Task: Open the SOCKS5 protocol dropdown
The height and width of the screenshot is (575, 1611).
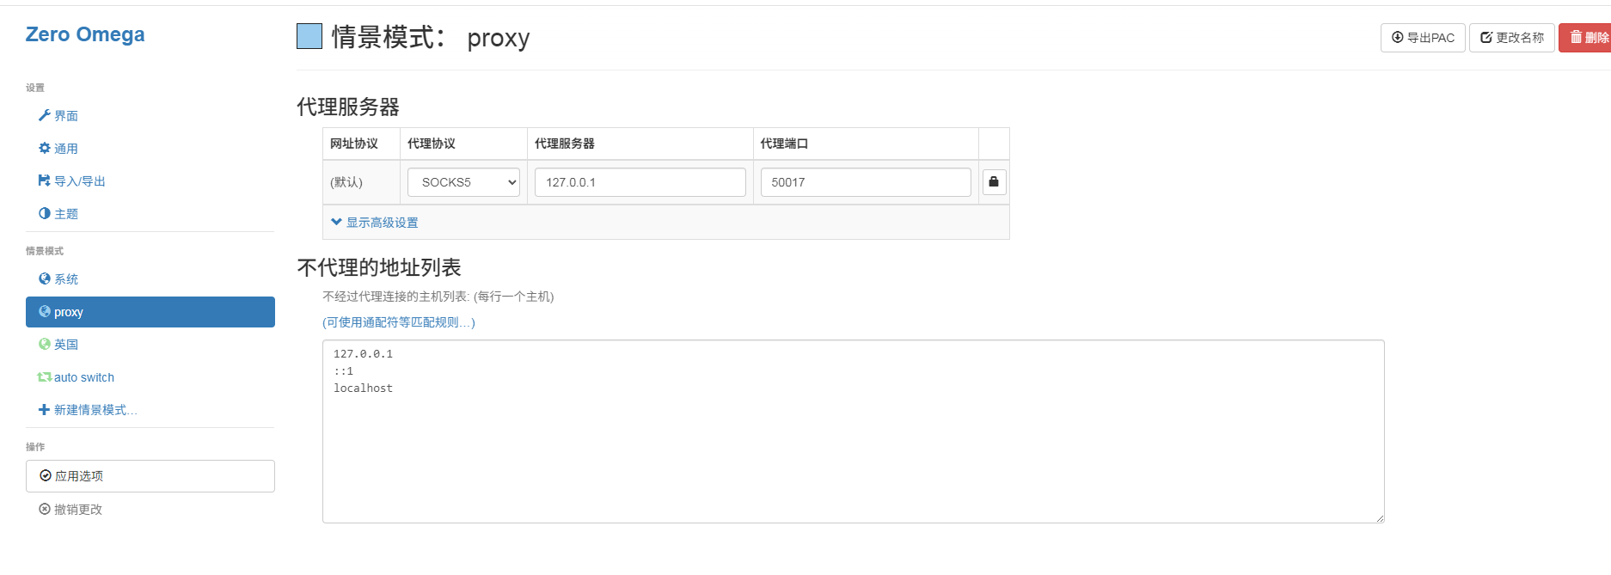Action: [x=463, y=182]
